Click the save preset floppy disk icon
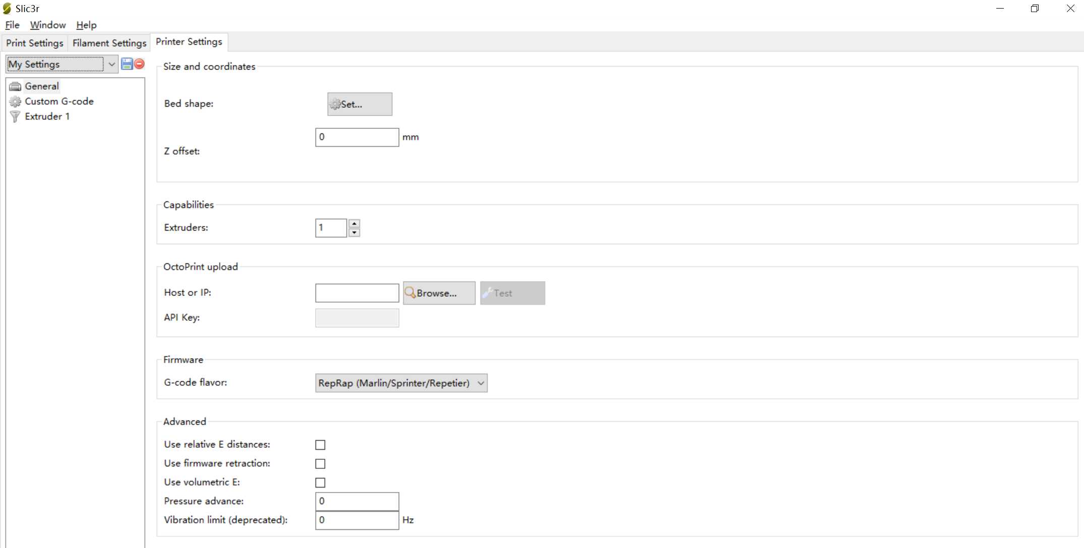This screenshot has height=548, width=1084. coord(127,64)
